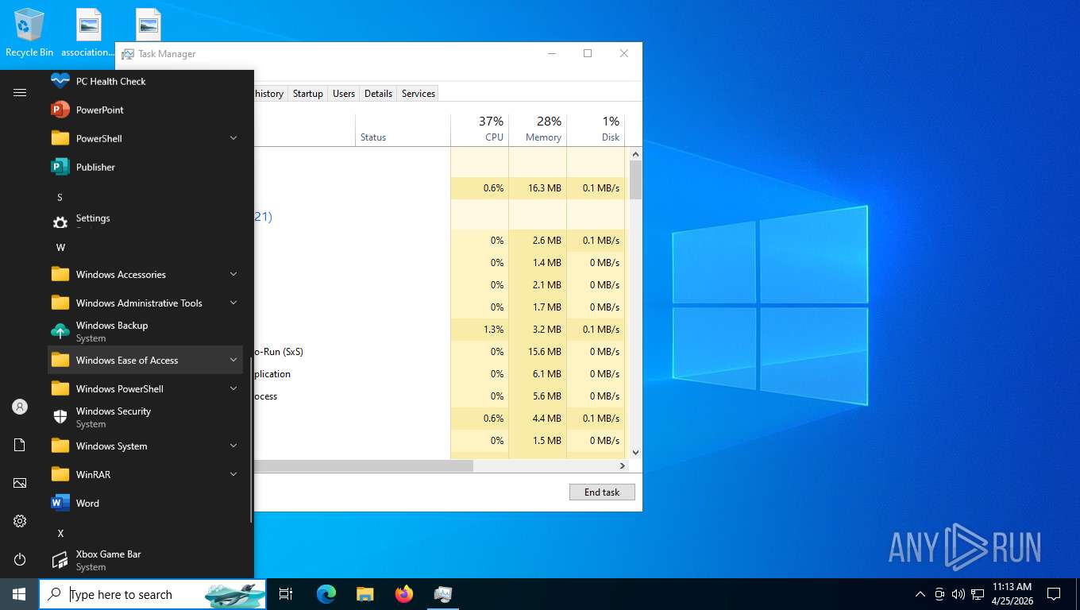
Task: Open Windows Ease of Access folder
Action: tap(146, 360)
